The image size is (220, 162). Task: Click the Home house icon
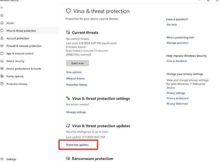tap(2, 23)
